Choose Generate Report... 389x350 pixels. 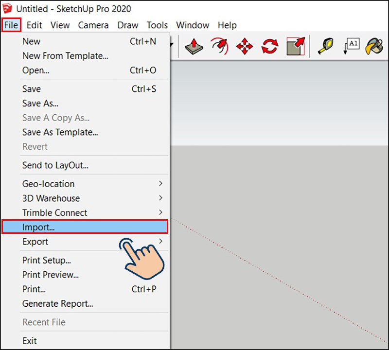85,303
